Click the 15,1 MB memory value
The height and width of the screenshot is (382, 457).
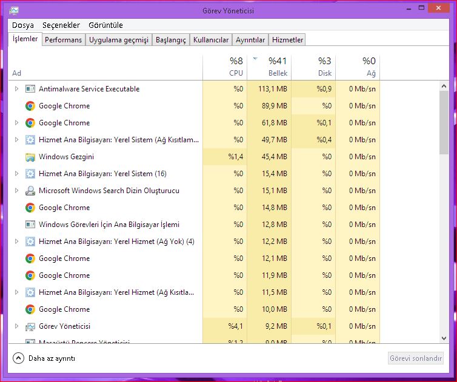pos(274,191)
